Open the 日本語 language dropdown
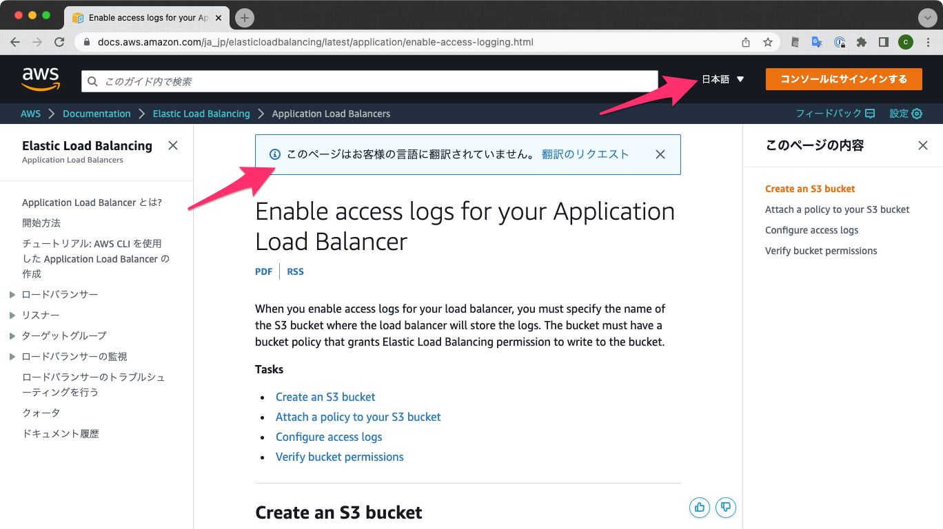The width and height of the screenshot is (943, 529). (723, 79)
